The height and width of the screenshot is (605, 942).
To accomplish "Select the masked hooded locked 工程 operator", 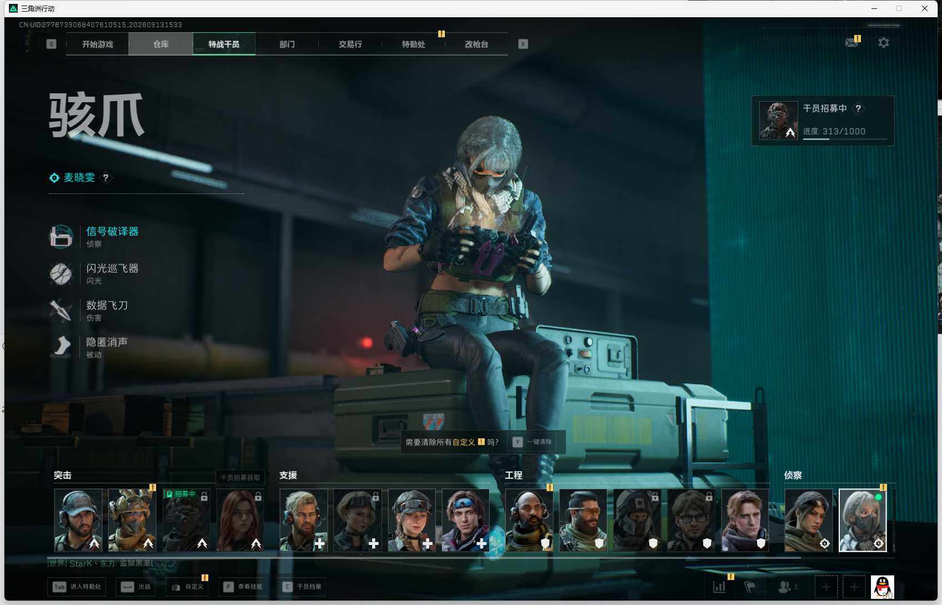I will pos(637,520).
